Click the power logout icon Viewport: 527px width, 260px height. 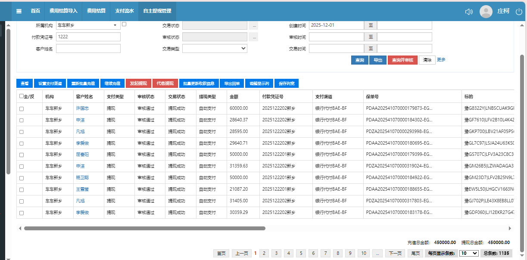(519, 12)
